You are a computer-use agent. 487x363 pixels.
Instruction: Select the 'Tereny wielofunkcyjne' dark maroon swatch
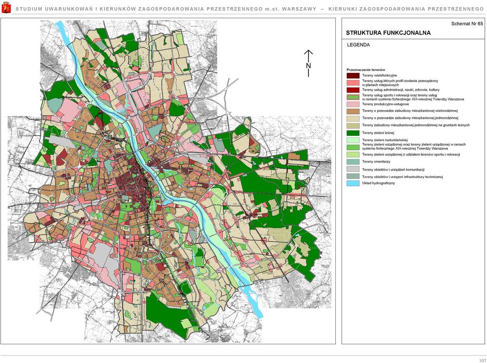click(x=353, y=75)
